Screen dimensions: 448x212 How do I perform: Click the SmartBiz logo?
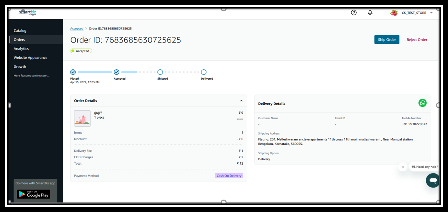click(x=28, y=12)
